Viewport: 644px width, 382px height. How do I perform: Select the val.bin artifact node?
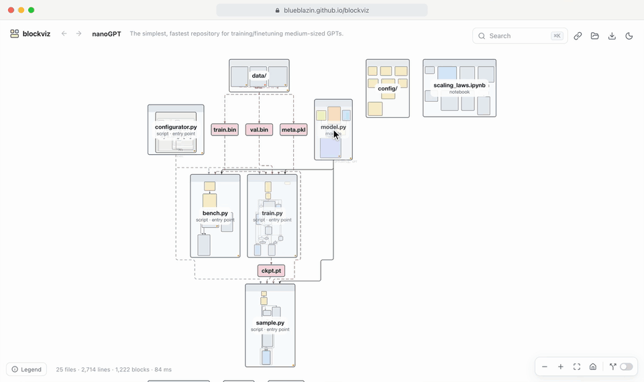tap(259, 129)
